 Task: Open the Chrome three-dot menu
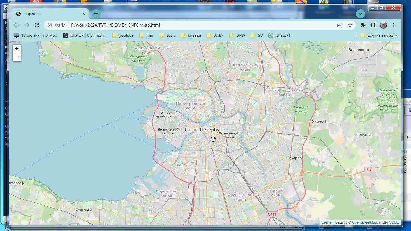(x=394, y=25)
